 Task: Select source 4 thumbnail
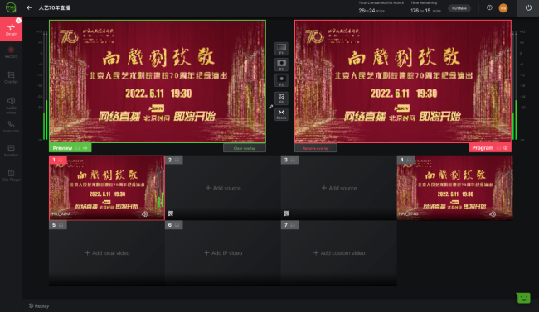(x=454, y=188)
